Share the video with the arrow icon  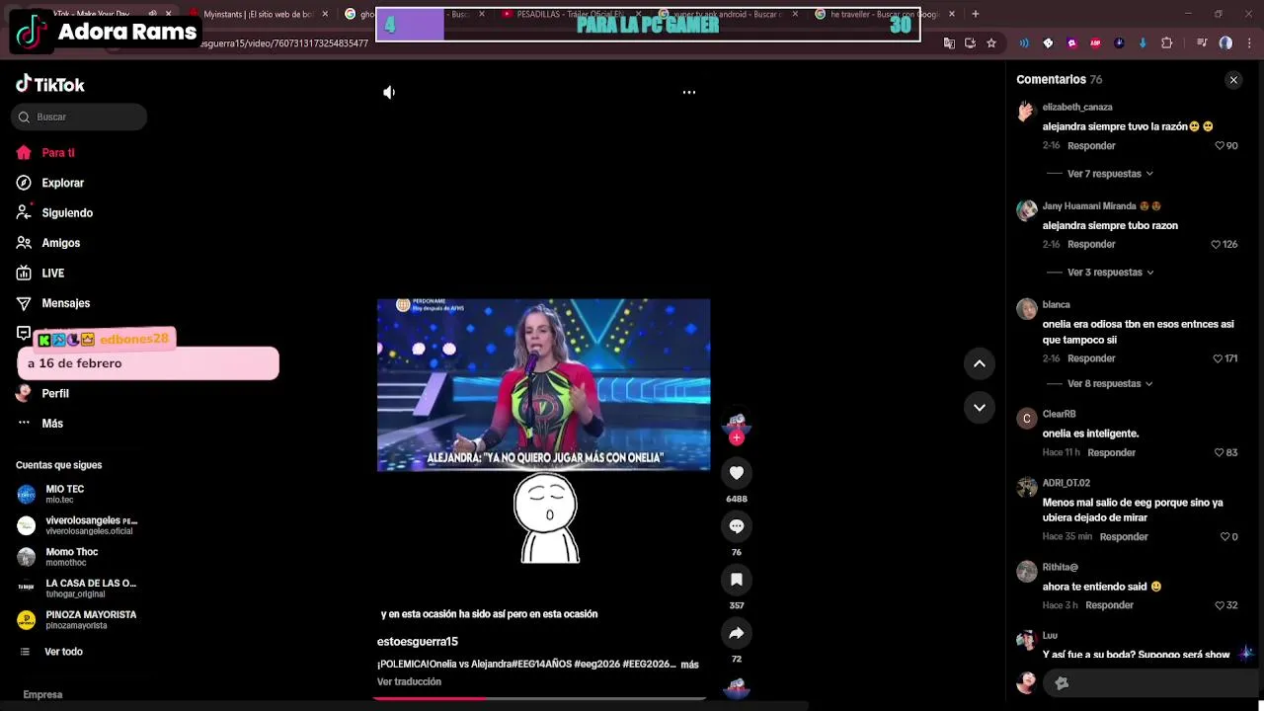coord(737,633)
